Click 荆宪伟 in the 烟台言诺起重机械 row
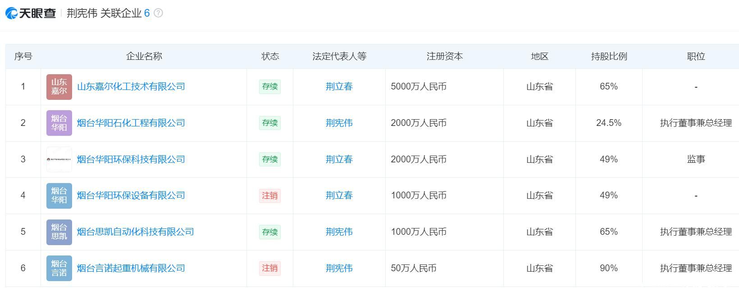The height and width of the screenshot is (300, 739). 339,268
